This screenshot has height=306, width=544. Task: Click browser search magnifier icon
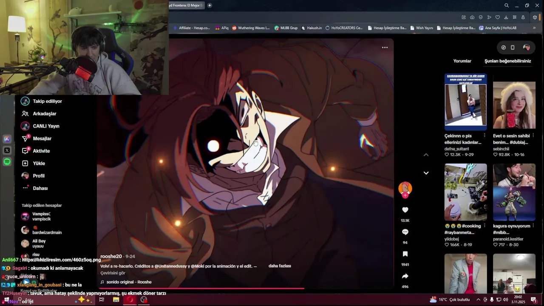click(x=507, y=6)
